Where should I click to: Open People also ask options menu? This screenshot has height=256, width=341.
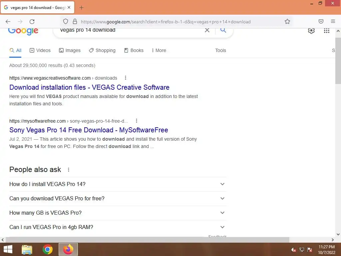(69, 170)
